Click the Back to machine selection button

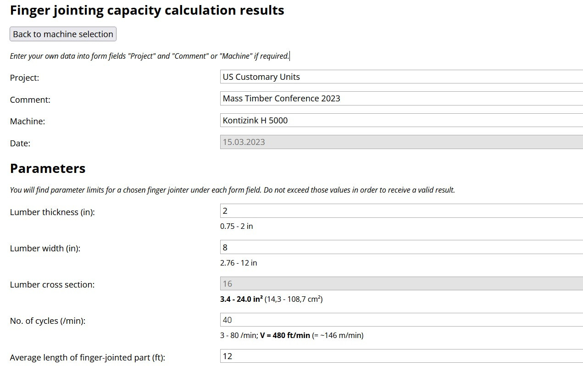click(x=63, y=34)
